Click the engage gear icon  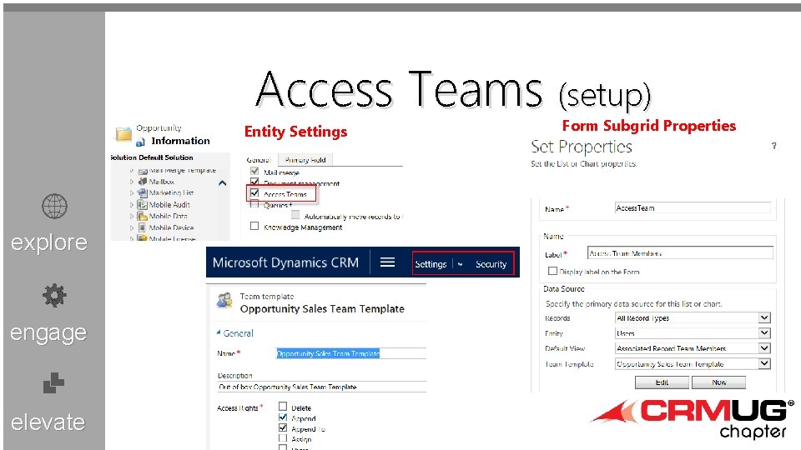click(x=54, y=295)
